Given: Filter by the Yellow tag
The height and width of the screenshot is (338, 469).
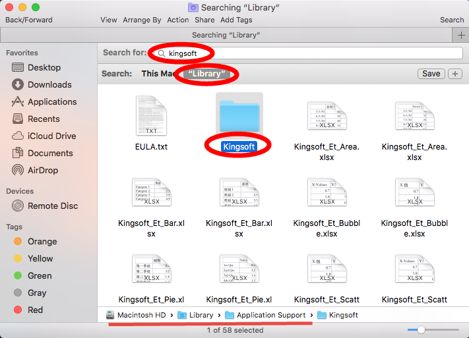Looking at the screenshot, I should tap(34, 258).
